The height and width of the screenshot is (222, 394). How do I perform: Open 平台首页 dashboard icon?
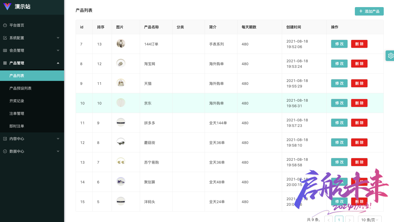coord(5,25)
